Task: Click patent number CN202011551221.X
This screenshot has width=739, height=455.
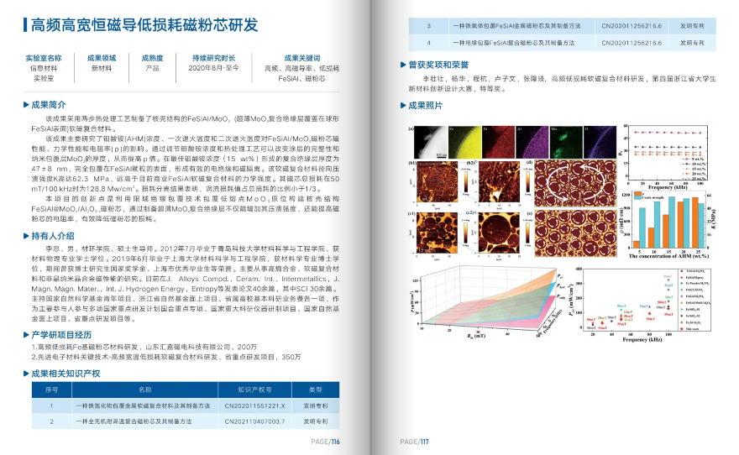Action: [255, 405]
